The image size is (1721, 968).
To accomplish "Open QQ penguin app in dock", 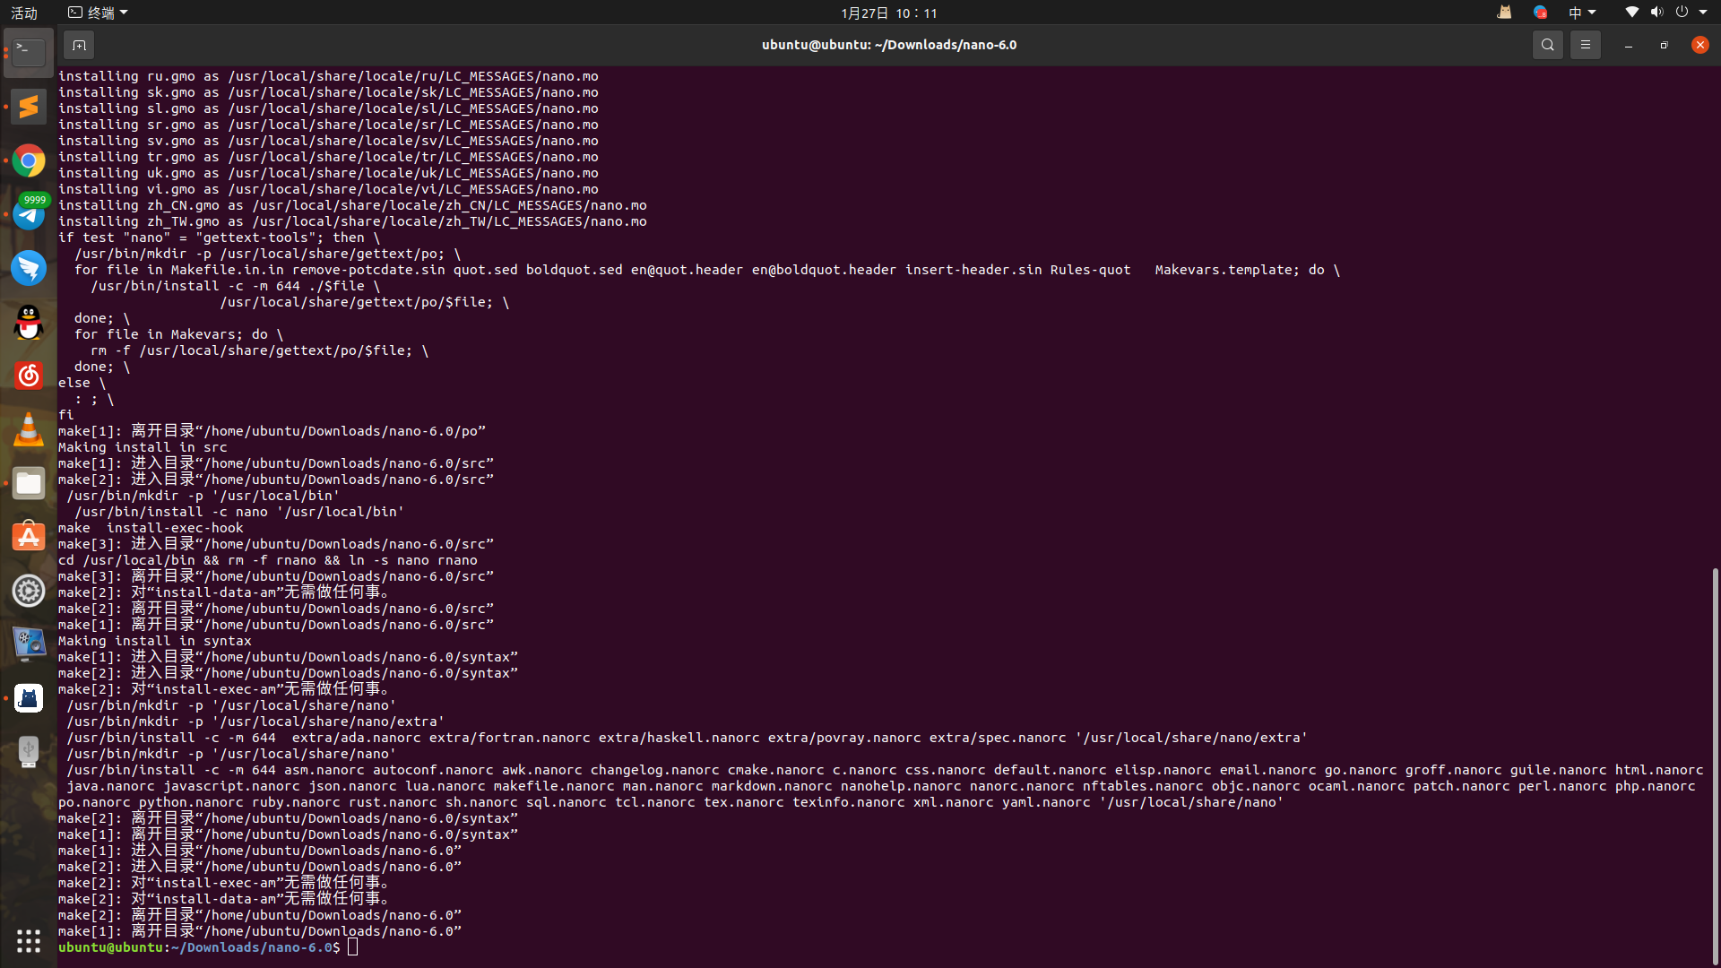I will pyautogui.click(x=29, y=323).
